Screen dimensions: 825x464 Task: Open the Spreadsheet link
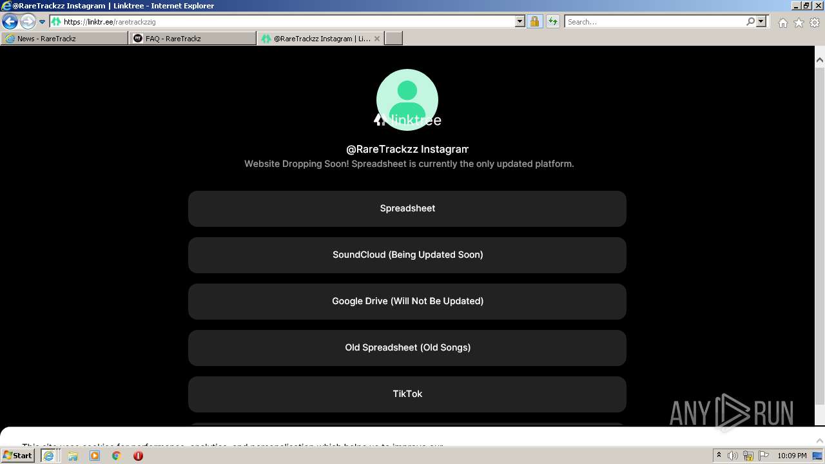(407, 209)
